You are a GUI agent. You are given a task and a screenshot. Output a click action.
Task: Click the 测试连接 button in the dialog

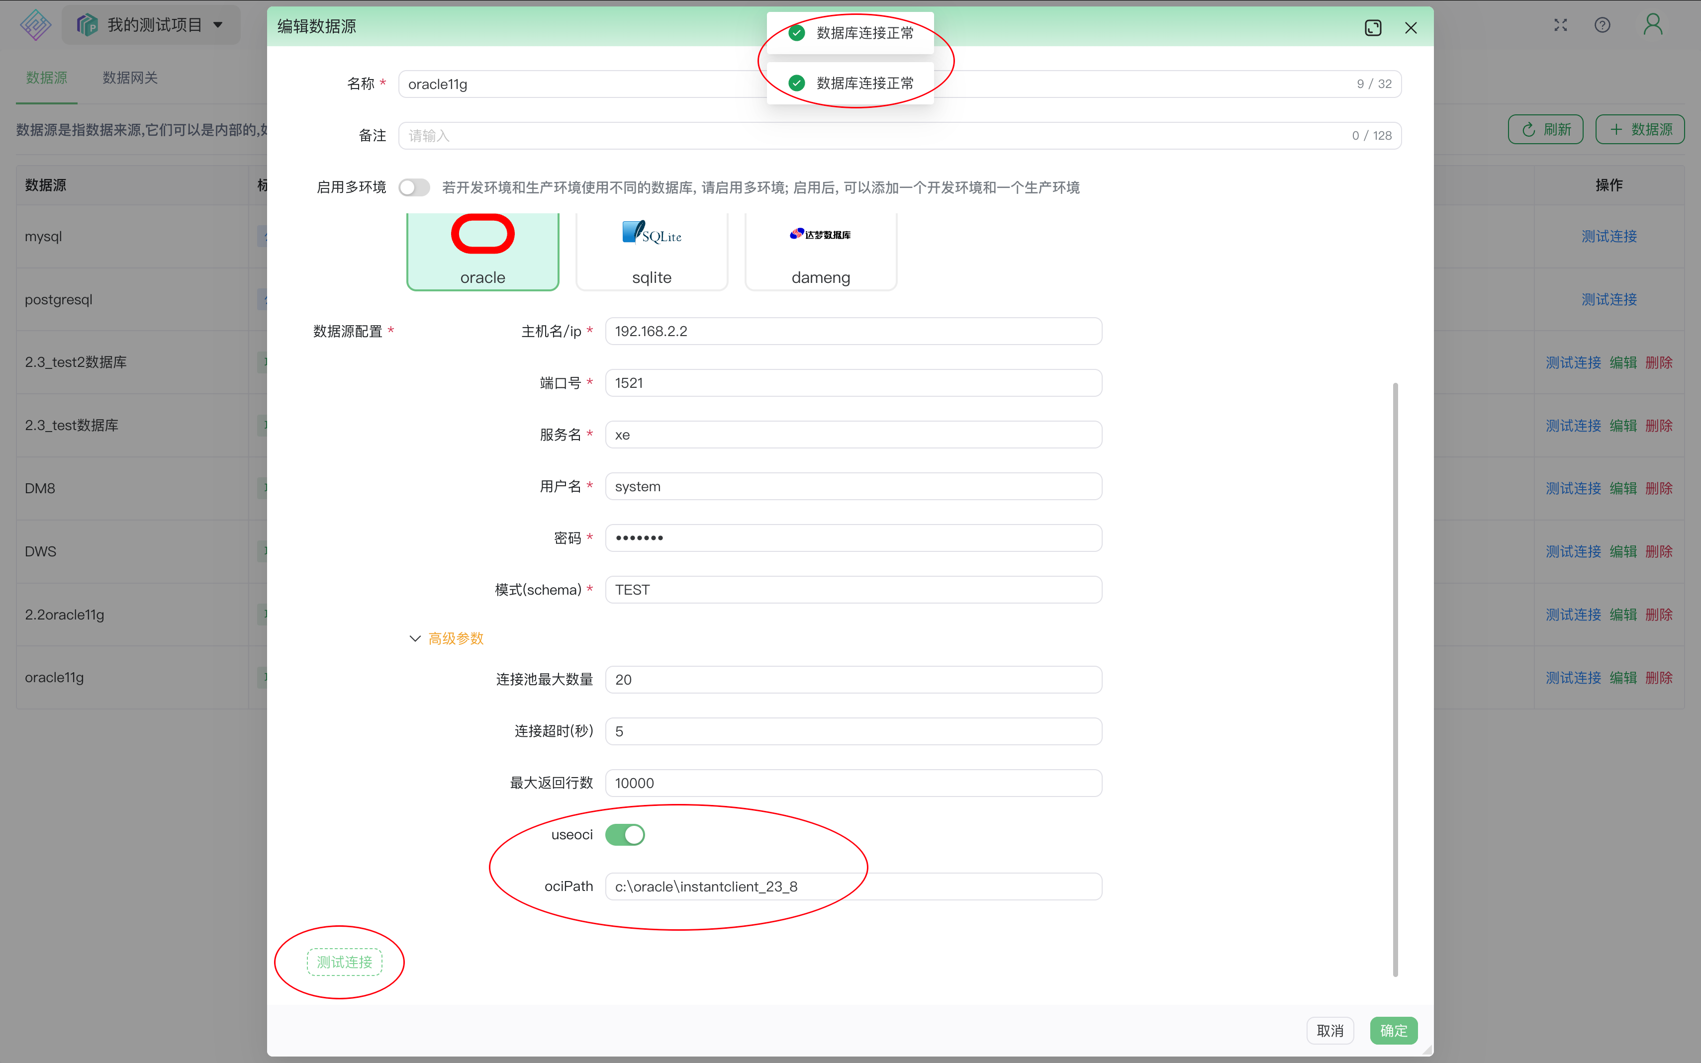344,962
